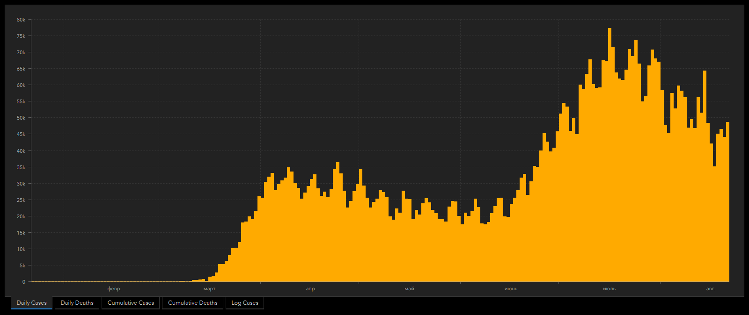Show the Log Cases chart tab
749x315 pixels.
point(245,303)
